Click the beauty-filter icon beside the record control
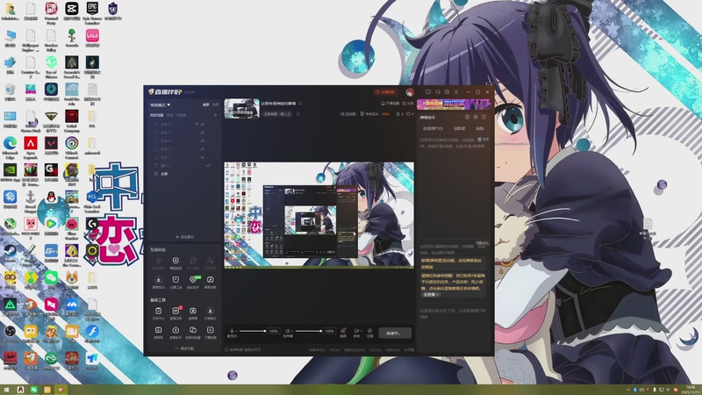Image resolution: width=702 pixels, height=395 pixels. (x=343, y=331)
